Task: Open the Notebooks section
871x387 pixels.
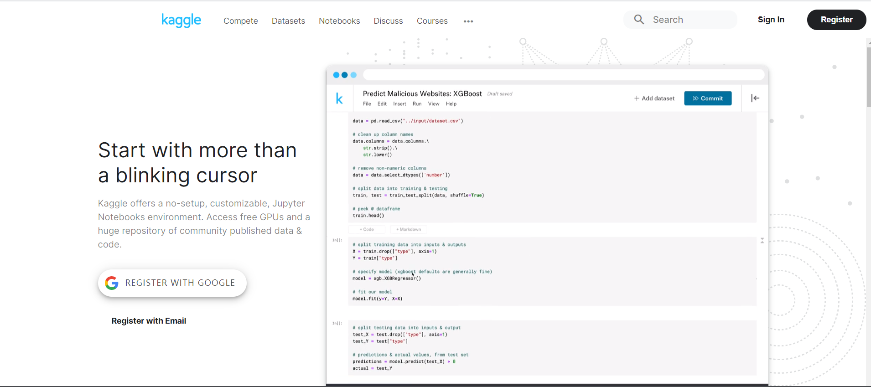Action: (x=339, y=21)
